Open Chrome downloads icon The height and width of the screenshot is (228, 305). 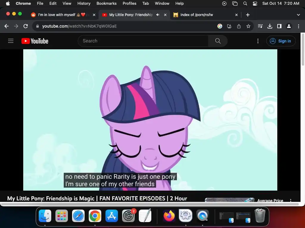(270, 26)
